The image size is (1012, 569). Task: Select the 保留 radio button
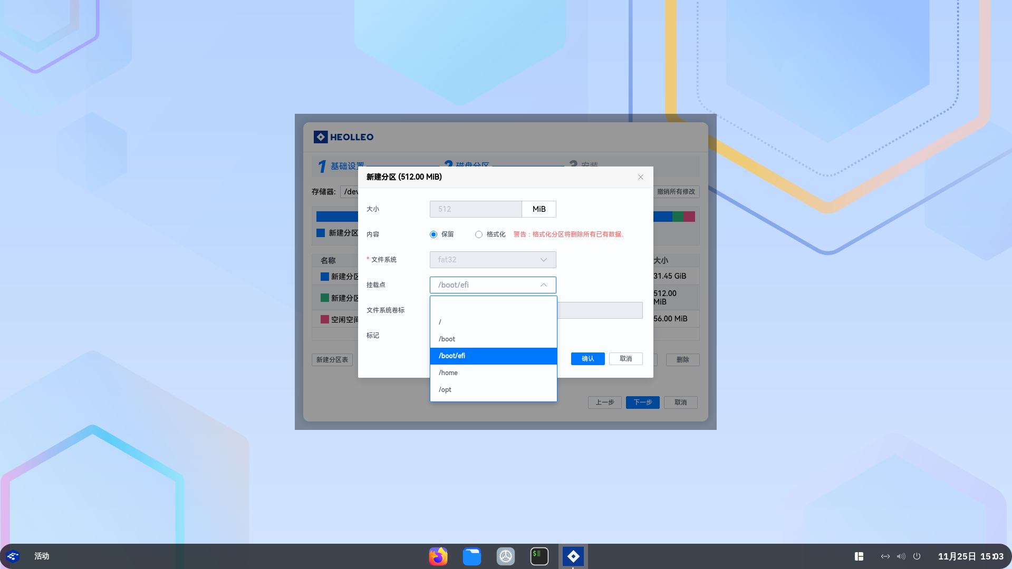click(x=433, y=234)
